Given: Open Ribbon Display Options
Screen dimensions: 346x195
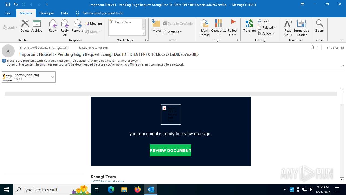Looking at the screenshot, I should (x=302, y=5).
